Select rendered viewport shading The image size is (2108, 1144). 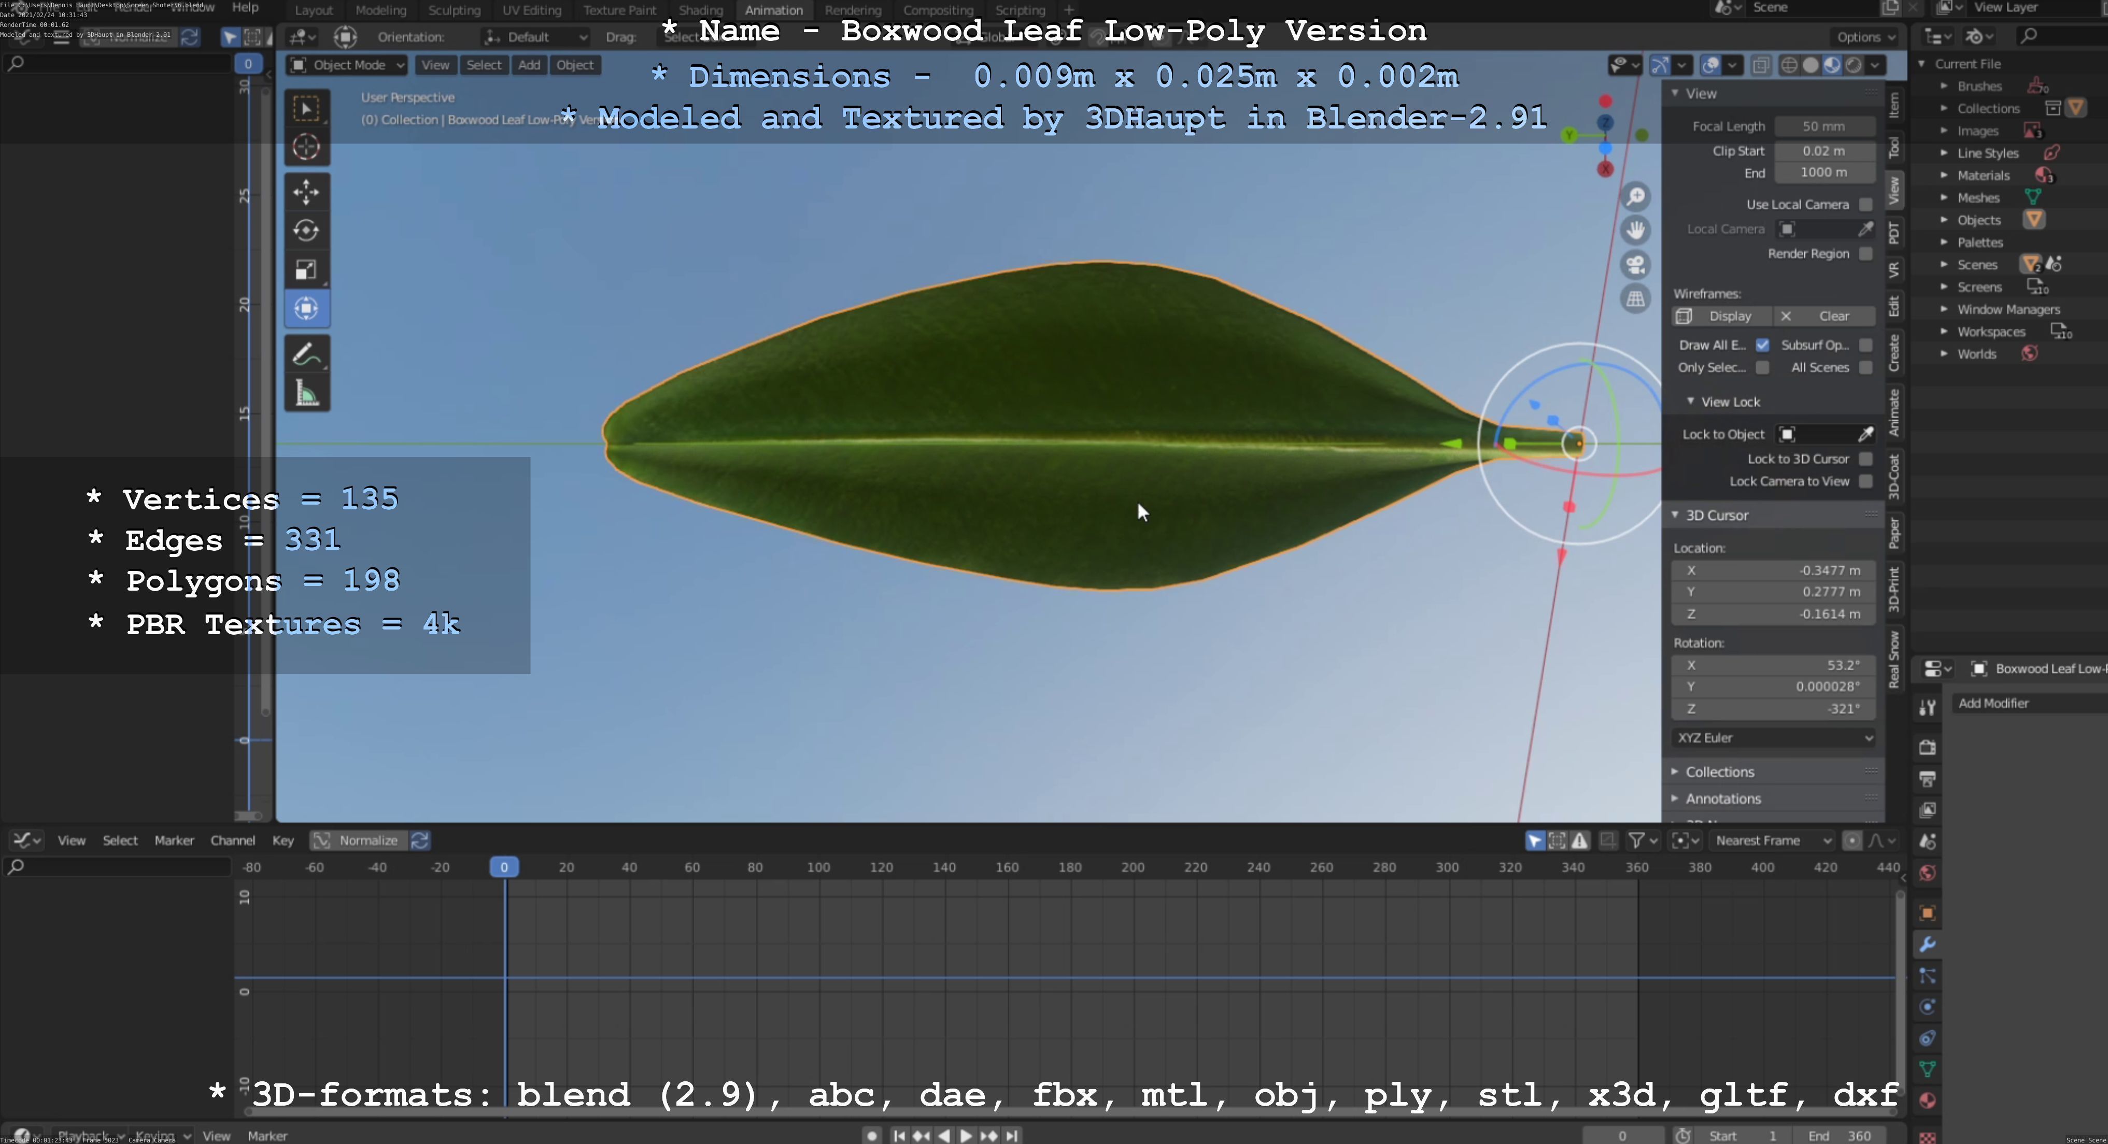1855,65
